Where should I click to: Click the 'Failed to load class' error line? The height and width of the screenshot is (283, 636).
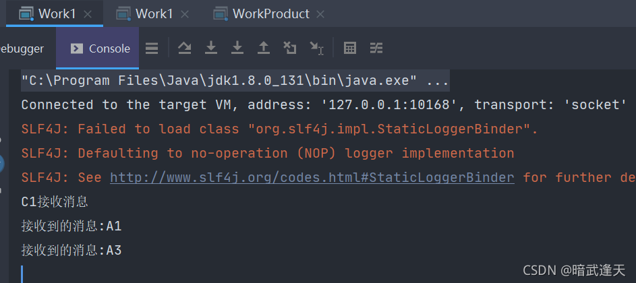coord(279,129)
